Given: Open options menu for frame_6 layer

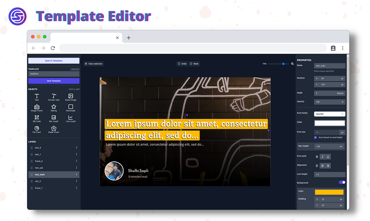Looking at the screenshot, I should tap(76, 161).
